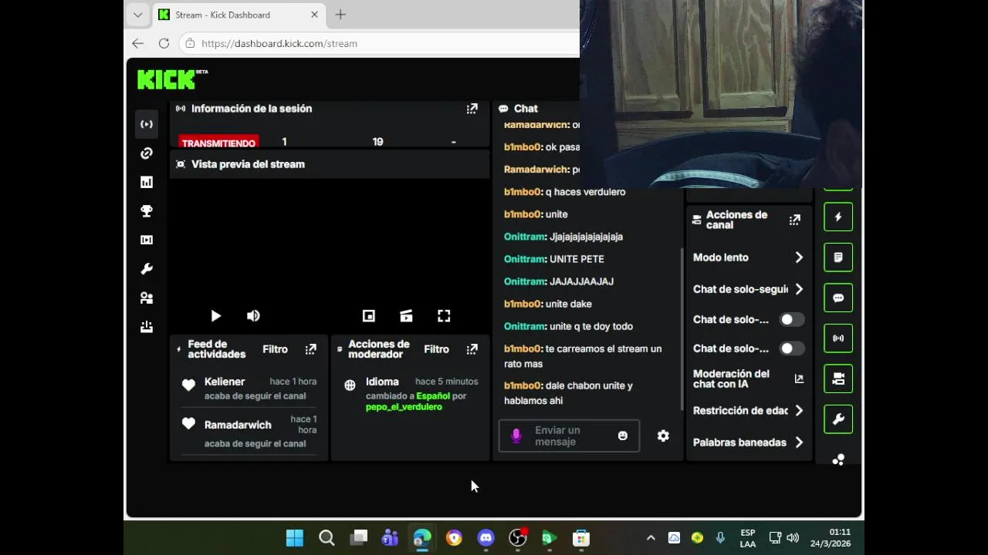Click the address bar URL
Image resolution: width=988 pixels, height=555 pixels.
pos(279,43)
